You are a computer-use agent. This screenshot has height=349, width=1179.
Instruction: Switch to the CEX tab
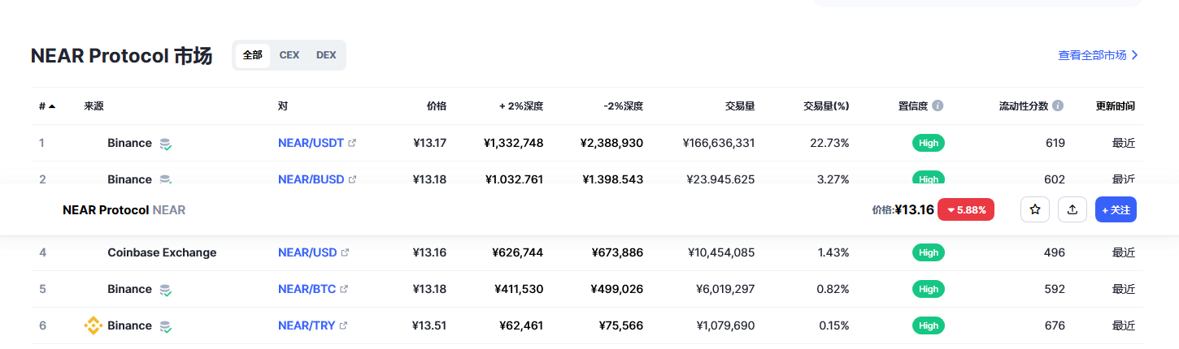pos(289,55)
